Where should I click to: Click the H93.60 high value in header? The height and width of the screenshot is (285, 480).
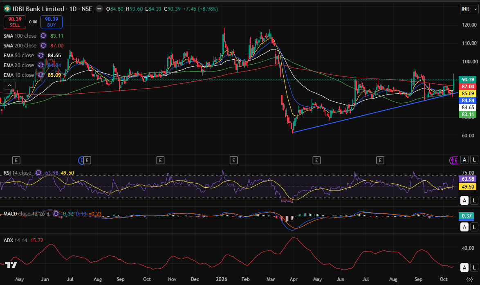point(134,9)
